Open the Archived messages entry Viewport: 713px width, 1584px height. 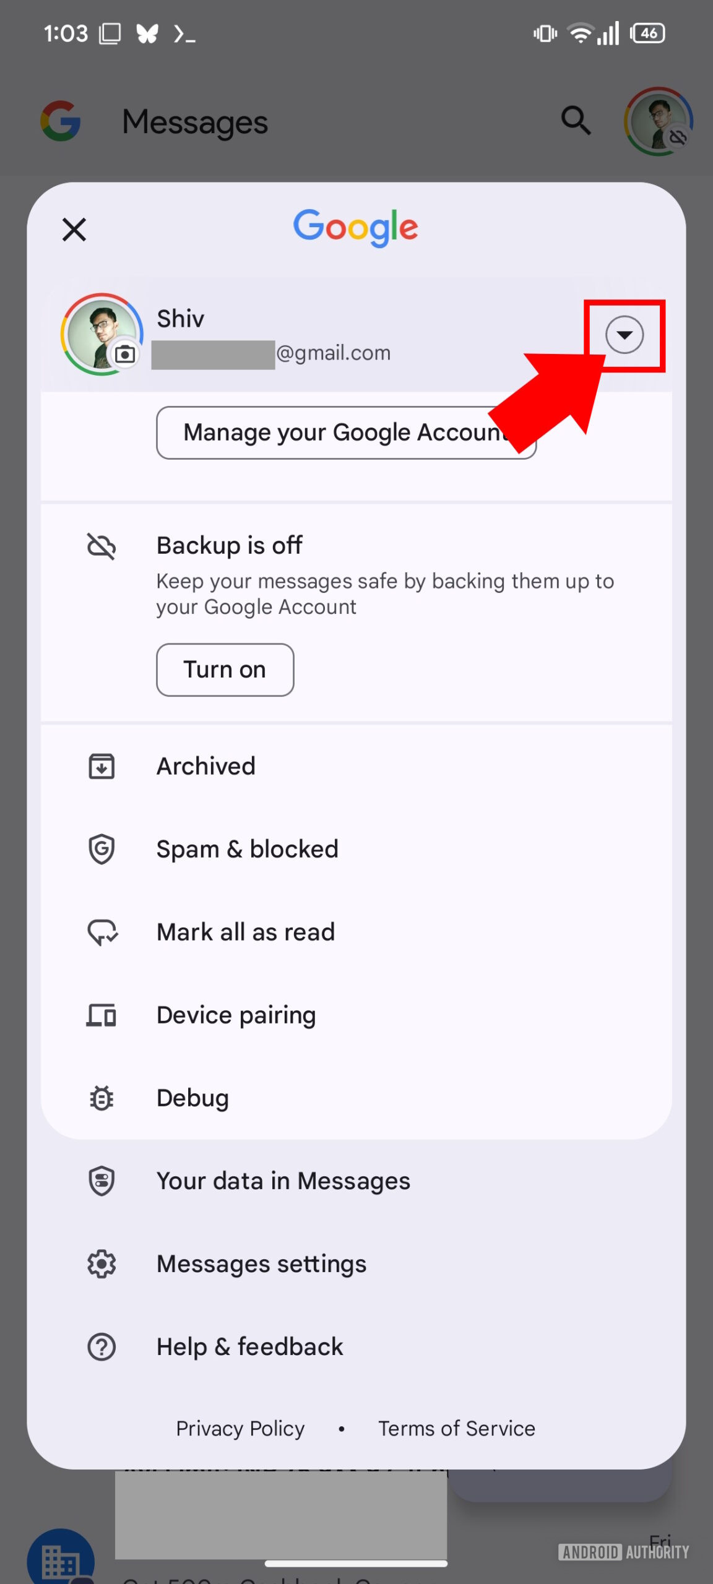[x=205, y=767]
